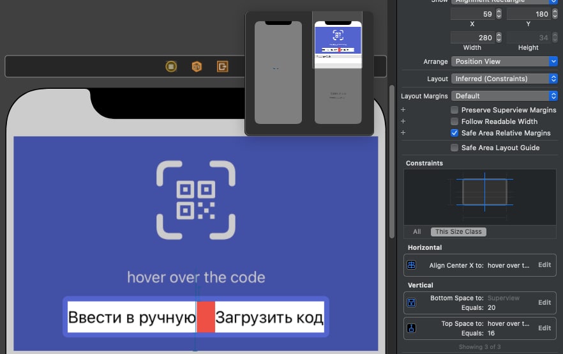Click the Exit scene dock icon

click(x=222, y=66)
